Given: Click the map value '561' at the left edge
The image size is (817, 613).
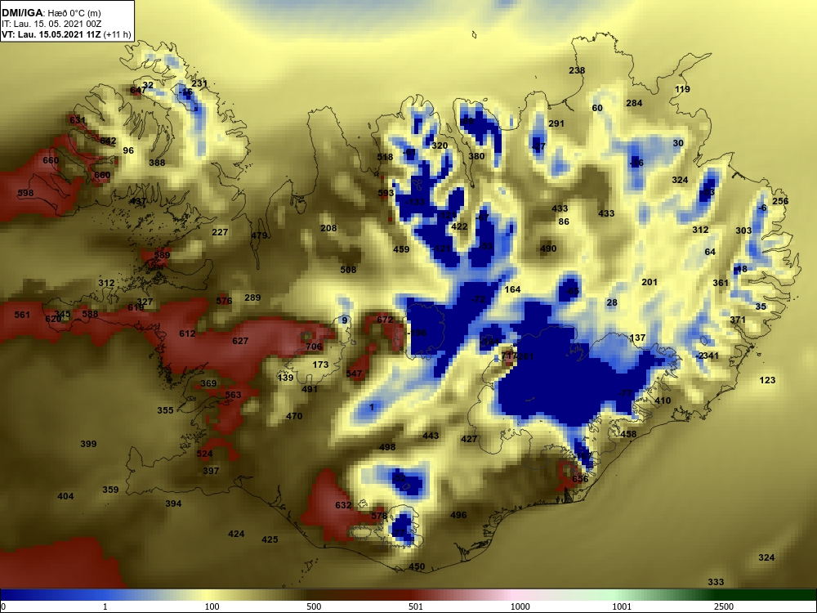Looking at the screenshot, I should click(22, 315).
